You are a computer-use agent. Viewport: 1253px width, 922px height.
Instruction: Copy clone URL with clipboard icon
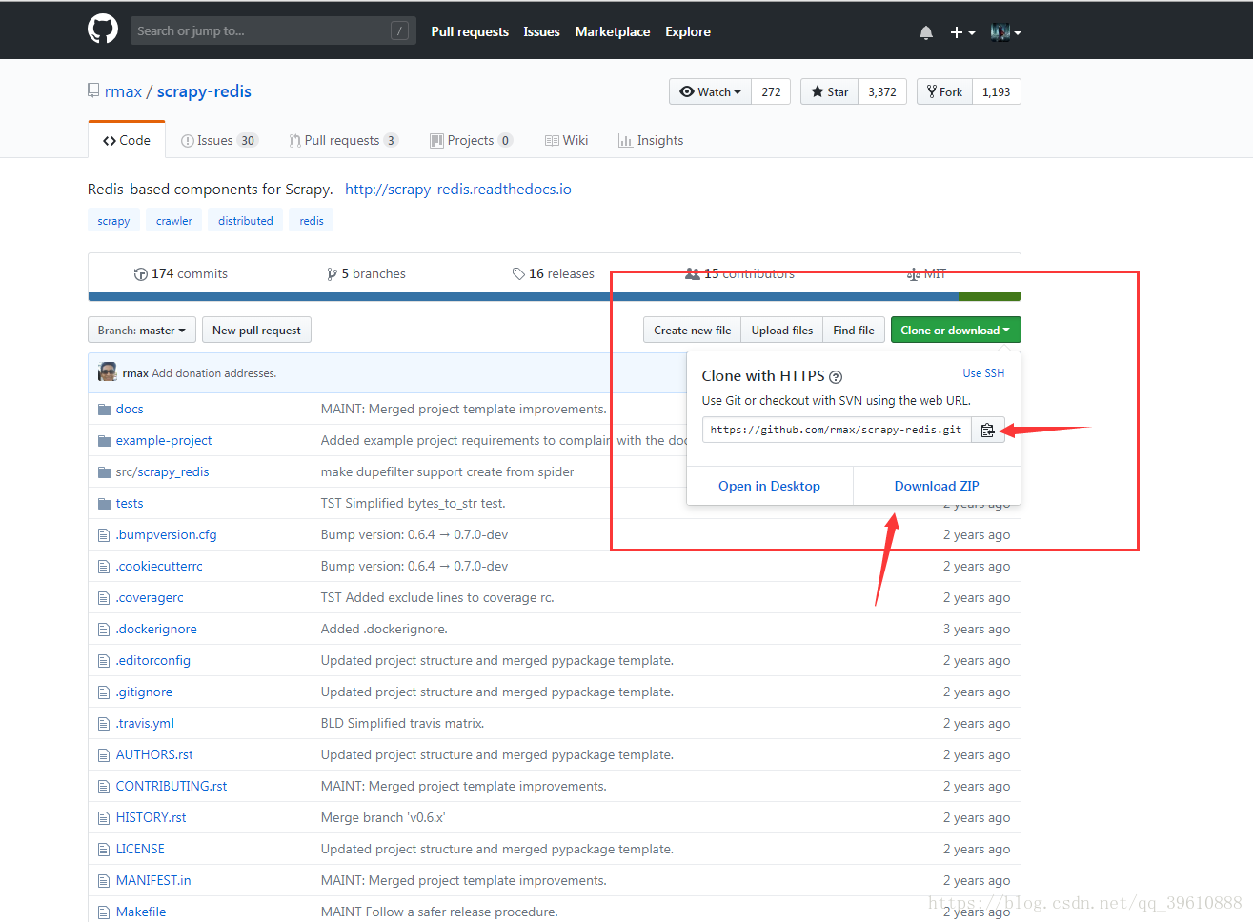pyautogui.click(x=988, y=430)
